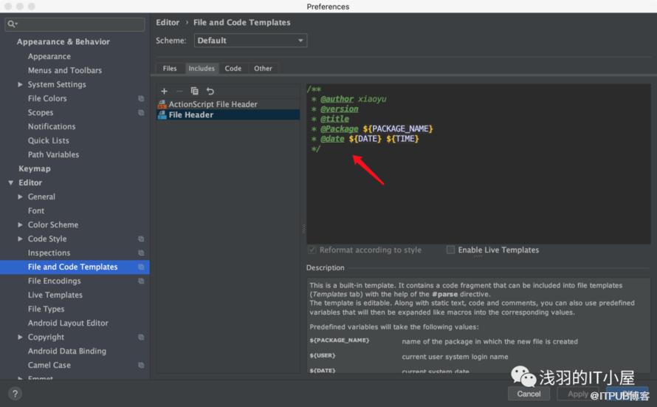Select File Header in the templates list

pyautogui.click(x=190, y=115)
